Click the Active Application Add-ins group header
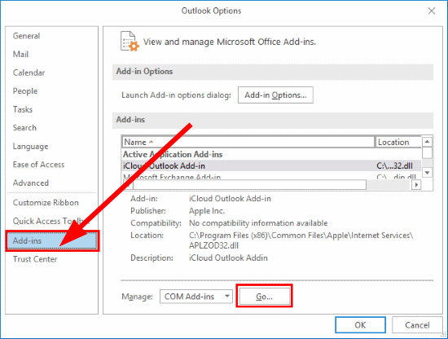The image size is (448, 339). (x=173, y=154)
